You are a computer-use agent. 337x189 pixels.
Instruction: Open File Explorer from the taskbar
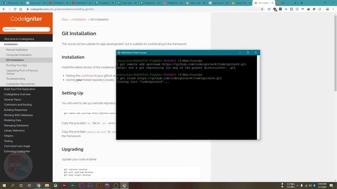point(47,185)
